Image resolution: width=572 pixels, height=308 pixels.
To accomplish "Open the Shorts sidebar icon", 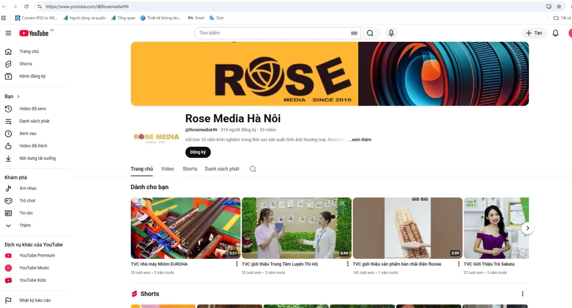I will pos(8,64).
